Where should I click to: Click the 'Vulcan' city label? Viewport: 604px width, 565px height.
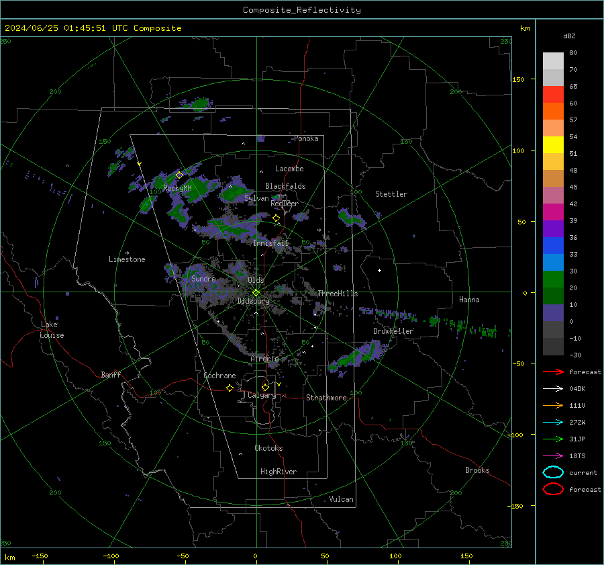tap(341, 499)
